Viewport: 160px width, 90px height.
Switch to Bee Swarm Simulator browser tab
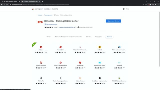(x=10, y=1)
